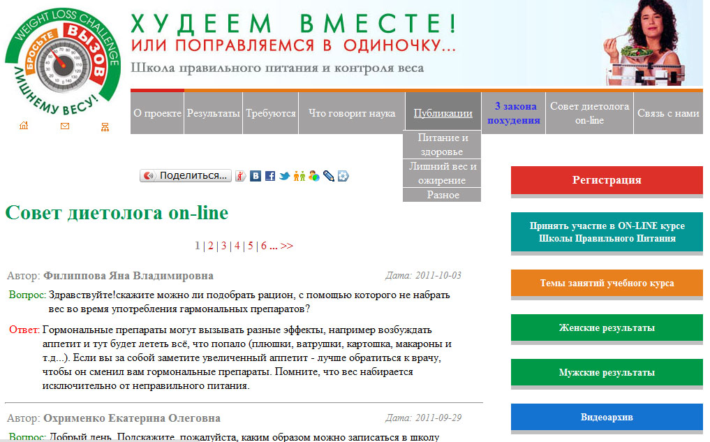Click the Поделиться share button
710x442 pixels.
tap(186, 176)
